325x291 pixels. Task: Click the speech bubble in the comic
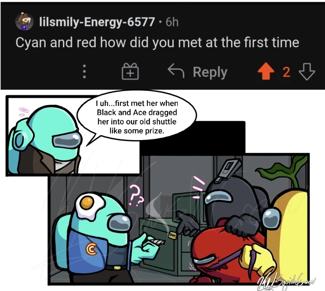point(137,117)
